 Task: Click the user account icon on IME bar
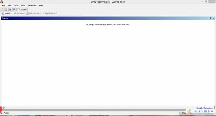tap(209, 111)
